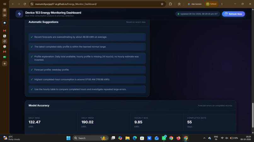Select the Model Accuracy heading
This screenshot has height=142, width=254.
click(39, 105)
